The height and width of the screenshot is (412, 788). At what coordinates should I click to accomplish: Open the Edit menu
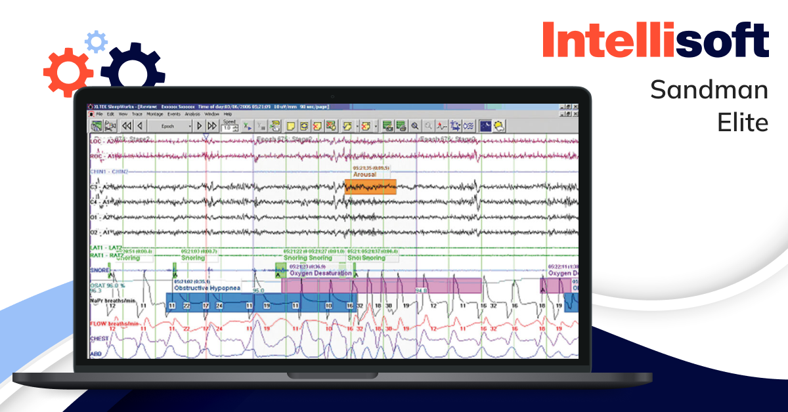(111, 114)
